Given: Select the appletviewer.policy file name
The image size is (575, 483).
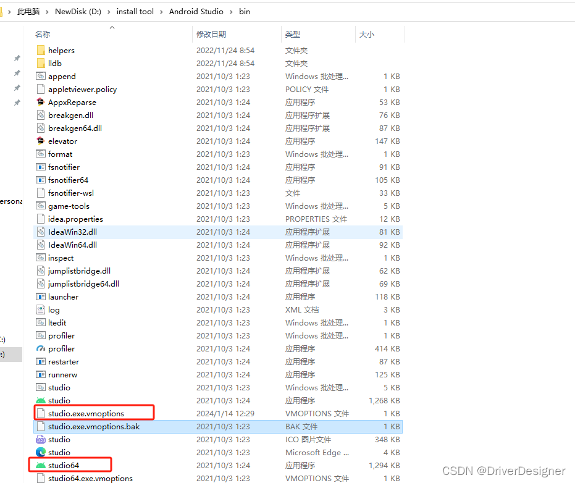Looking at the screenshot, I should point(83,89).
